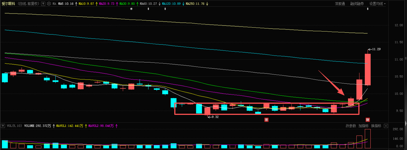Viewport: 407px width, 150px height.
Task: Click the 换指标 button
Action: (376, 126)
